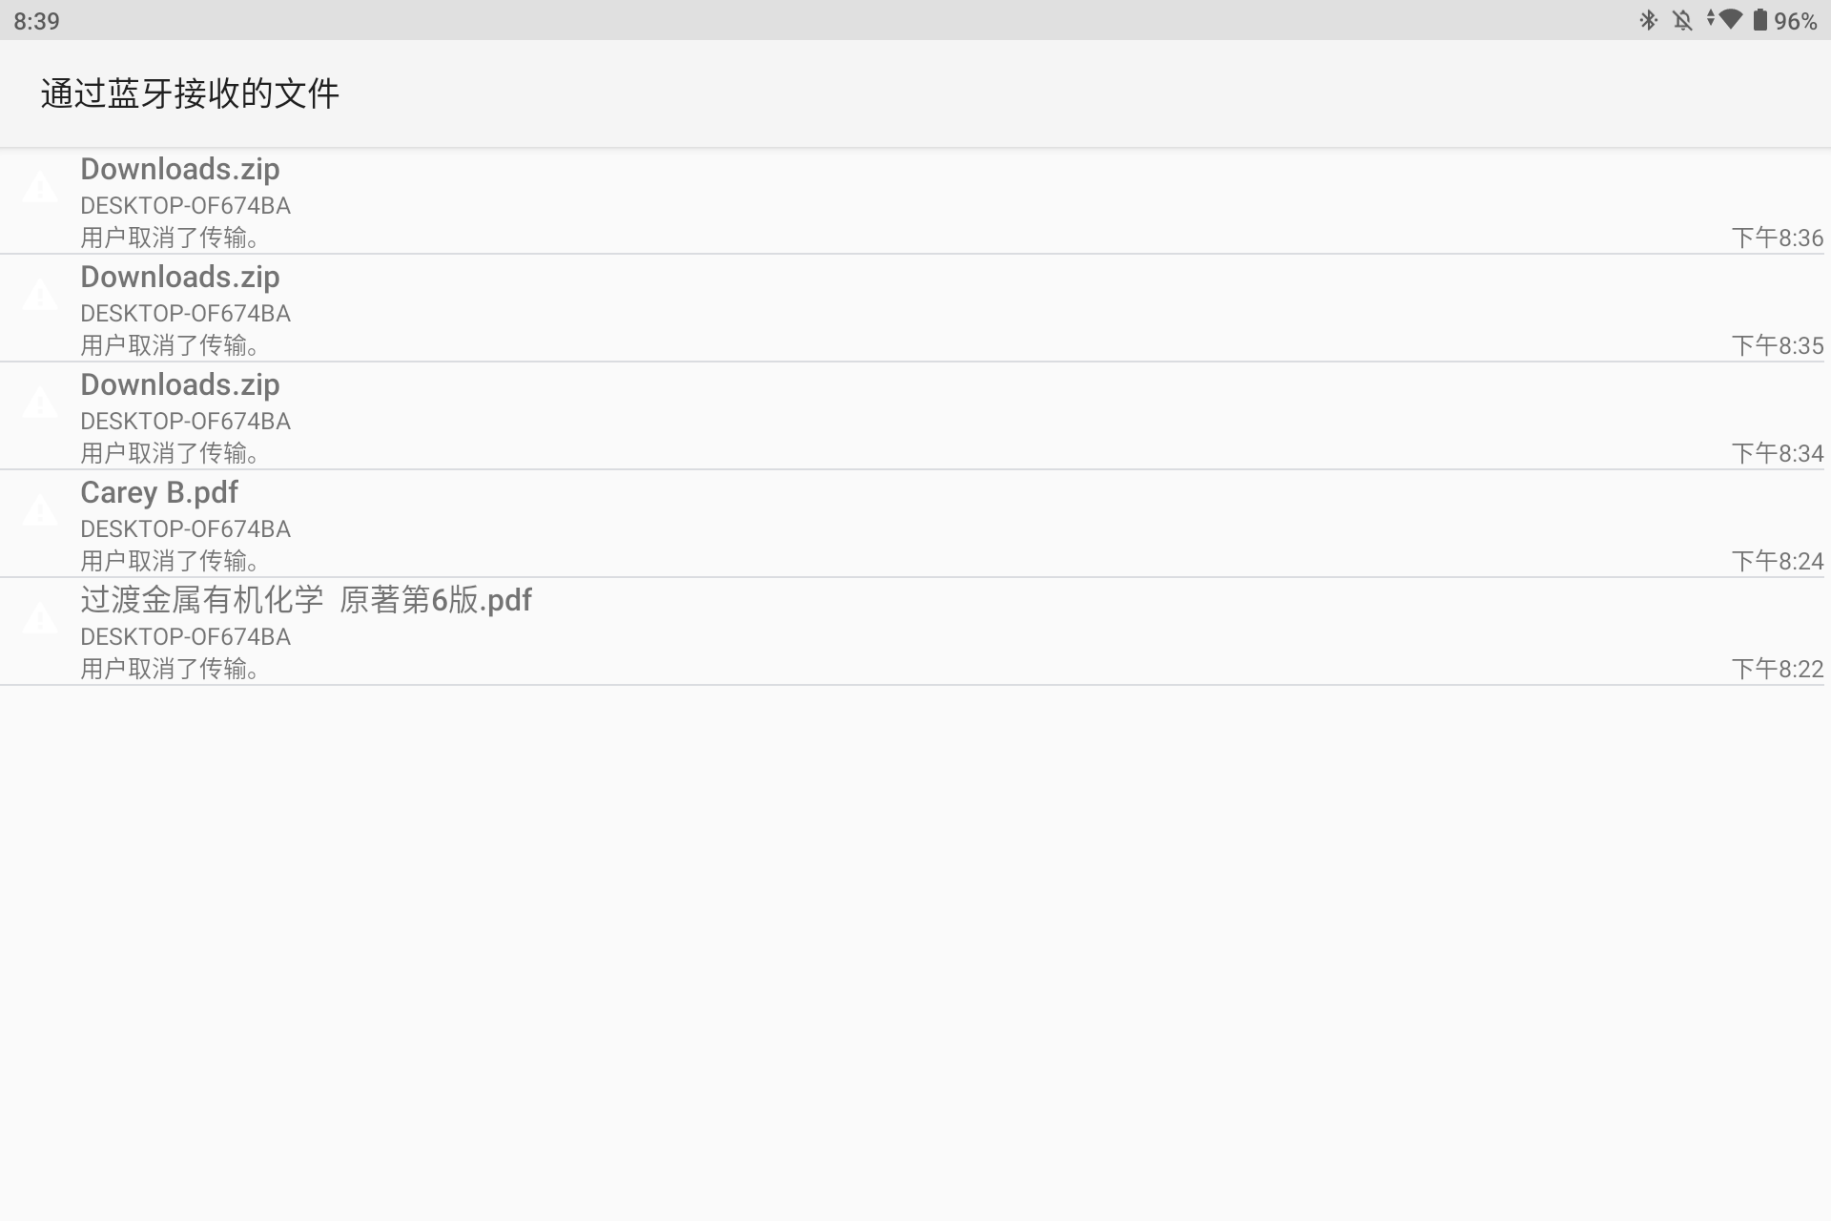The image size is (1831, 1221).
Task: Click warning icon for Downloads.zip received 8:36
Action: (x=40, y=187)
